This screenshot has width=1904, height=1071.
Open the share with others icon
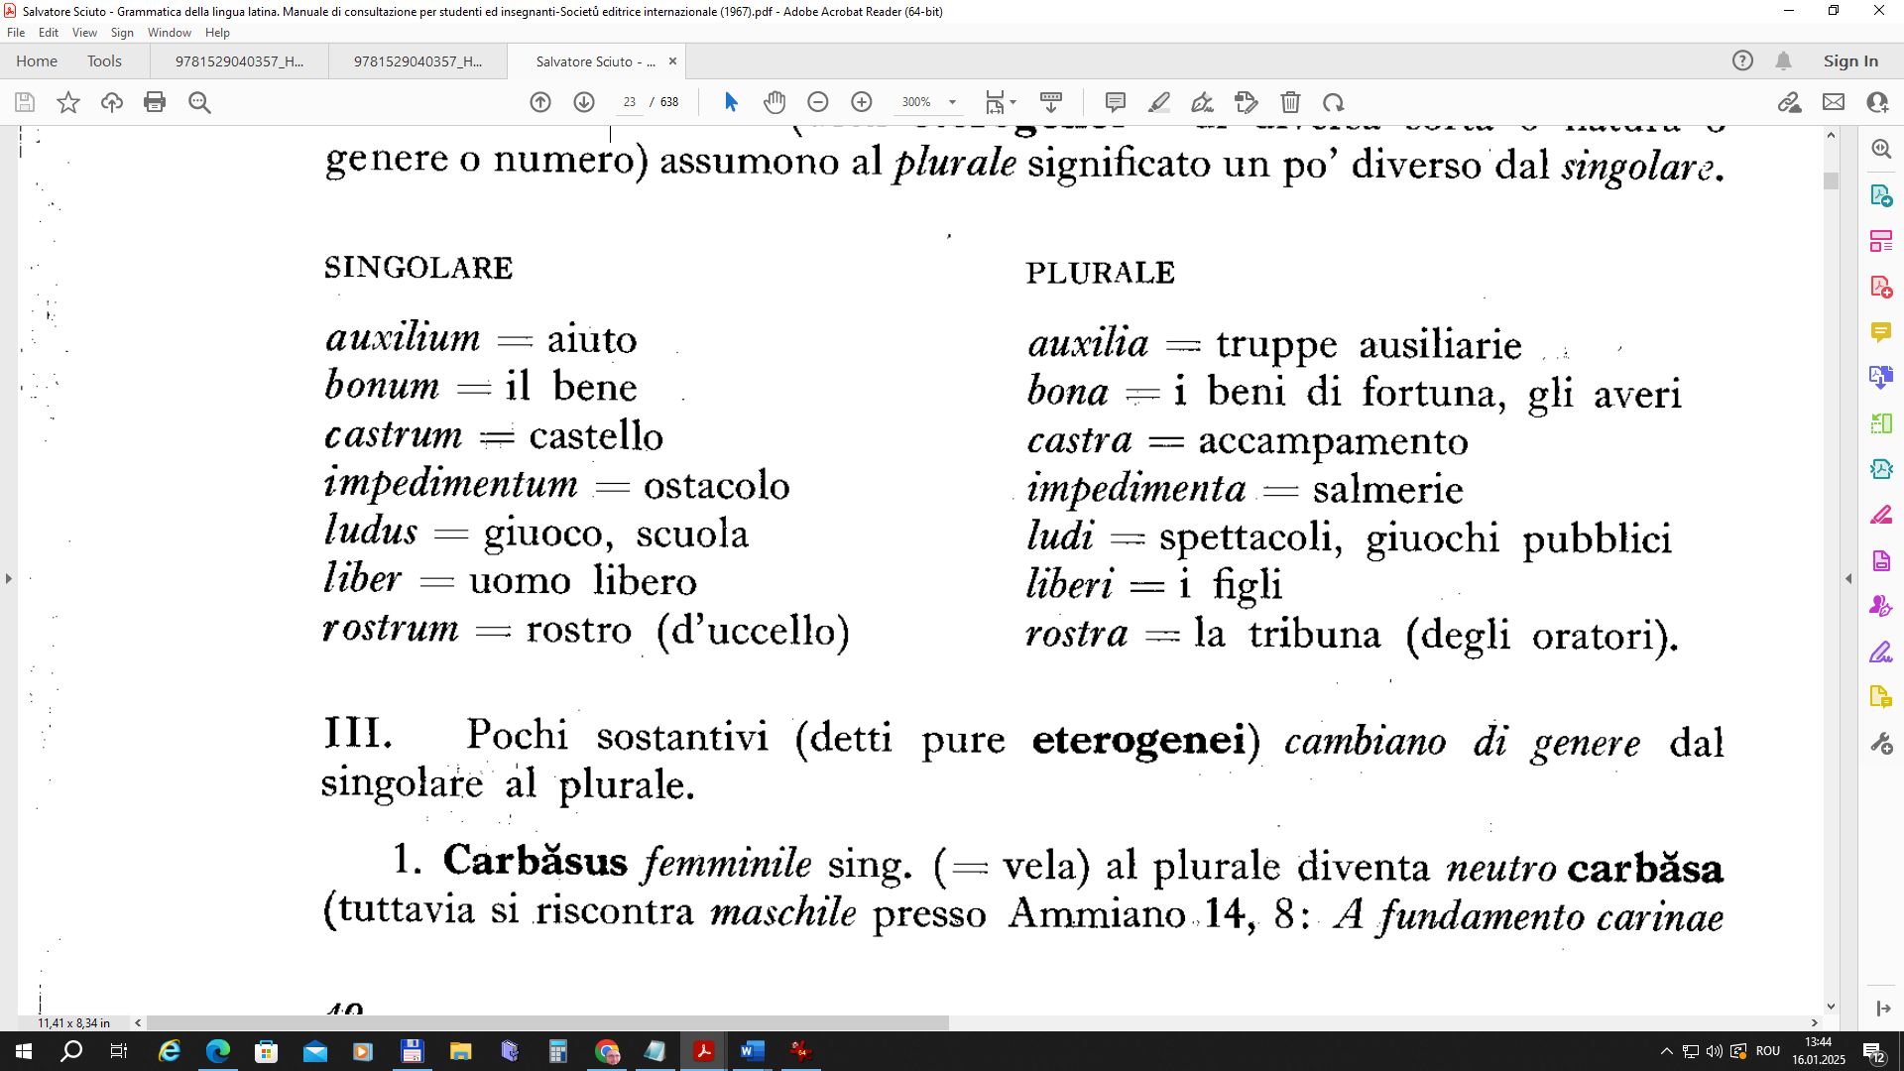[1877, 102]
